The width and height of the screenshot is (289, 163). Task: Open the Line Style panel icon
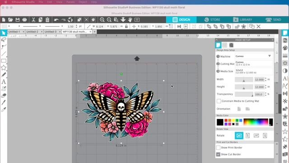(285, 56)
